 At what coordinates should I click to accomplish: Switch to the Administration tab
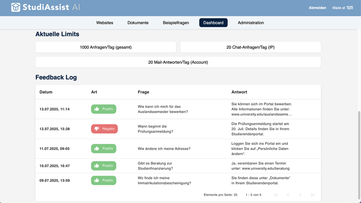[250, 23]
